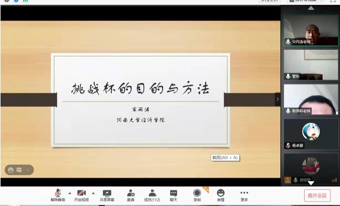Viewport: 340px width, 206px height.
Task: Expand video options arrow beside 开启视频
Action: (x=93, y=193)
